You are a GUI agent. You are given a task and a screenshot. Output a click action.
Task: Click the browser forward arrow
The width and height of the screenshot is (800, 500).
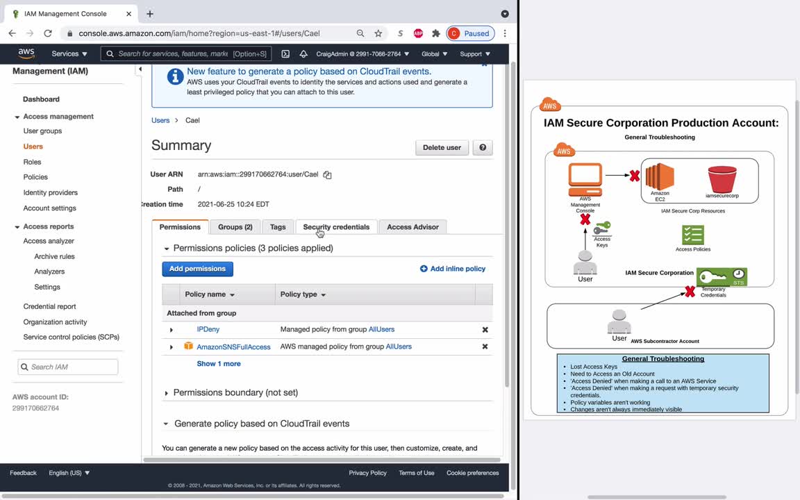pos(30,33)
